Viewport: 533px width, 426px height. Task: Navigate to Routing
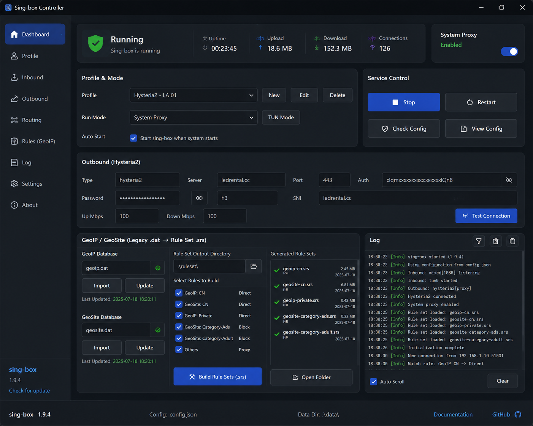(35, 120)
